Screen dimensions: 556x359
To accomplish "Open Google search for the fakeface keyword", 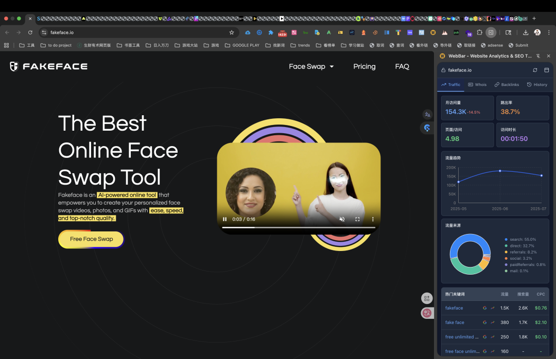I will 485,308.
